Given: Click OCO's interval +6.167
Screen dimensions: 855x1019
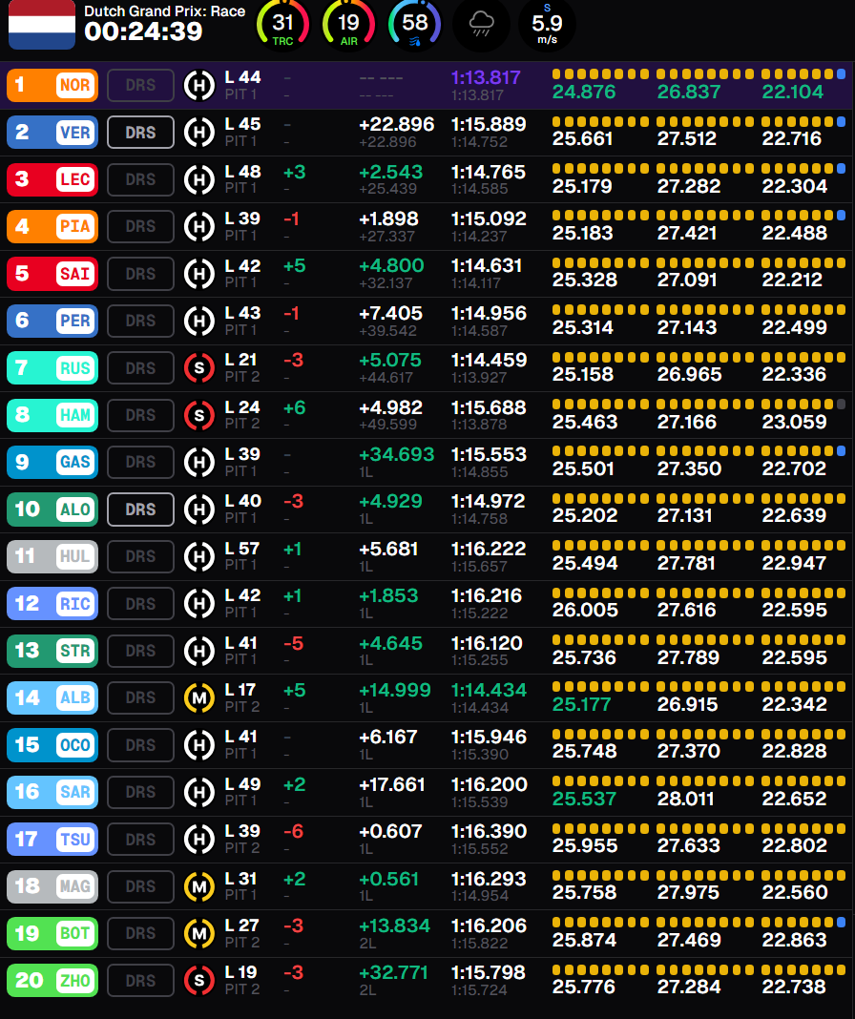Looking at the screenshot, I should 388,737.
